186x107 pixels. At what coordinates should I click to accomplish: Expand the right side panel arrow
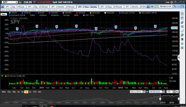pos(179,58)
